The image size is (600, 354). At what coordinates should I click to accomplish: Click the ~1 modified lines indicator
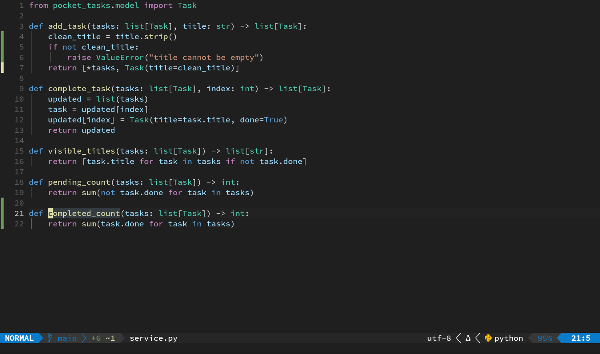point(110,338)
